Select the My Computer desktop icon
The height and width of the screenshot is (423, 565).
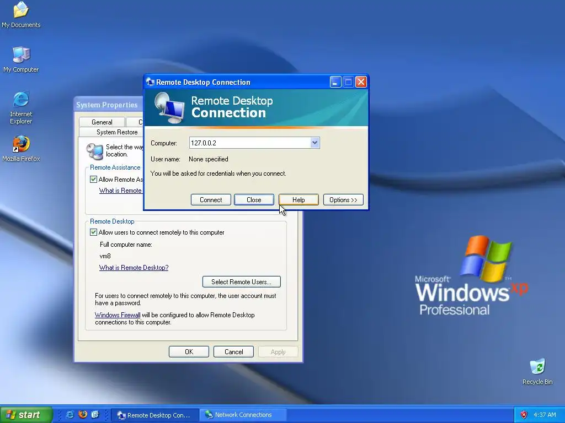[21, 59]
